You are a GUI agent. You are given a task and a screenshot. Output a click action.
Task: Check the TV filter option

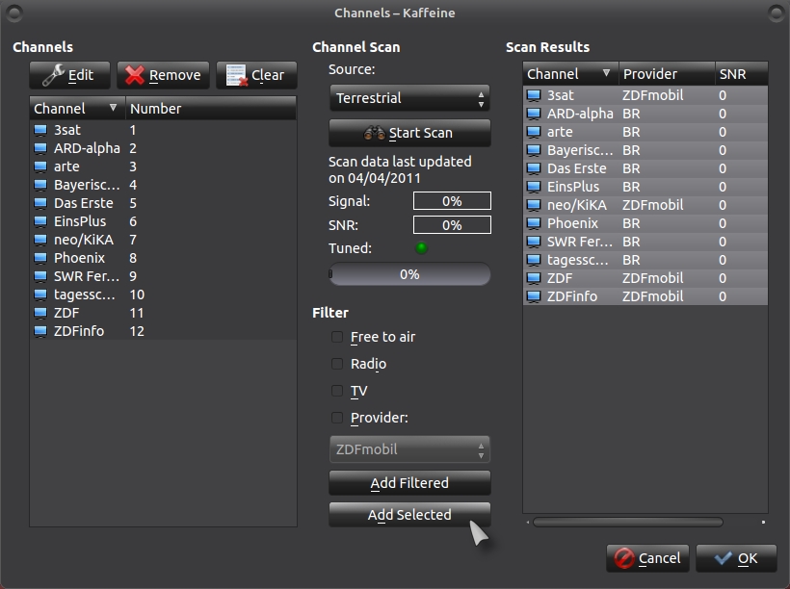337,391
